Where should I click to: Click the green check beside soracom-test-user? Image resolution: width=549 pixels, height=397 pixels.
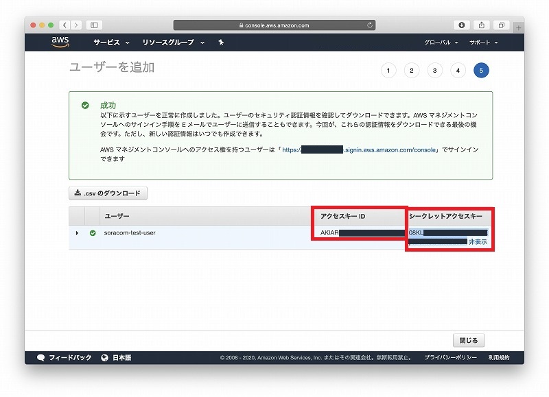coord(93,233)
